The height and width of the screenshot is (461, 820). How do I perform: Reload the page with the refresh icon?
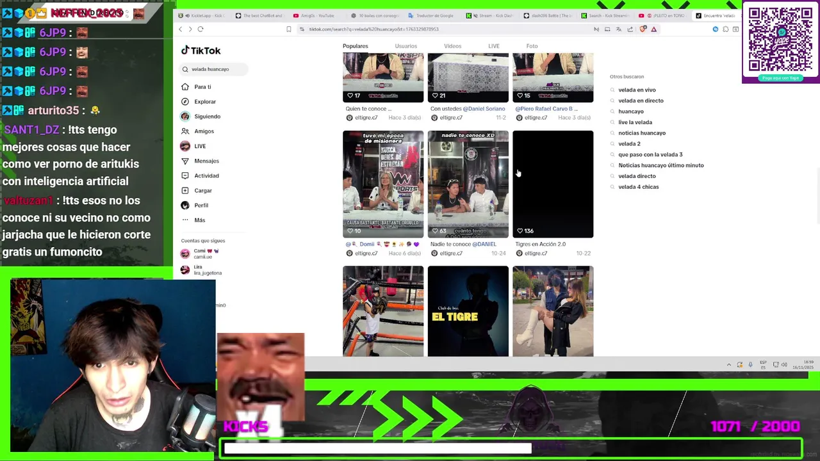(201, 29)
